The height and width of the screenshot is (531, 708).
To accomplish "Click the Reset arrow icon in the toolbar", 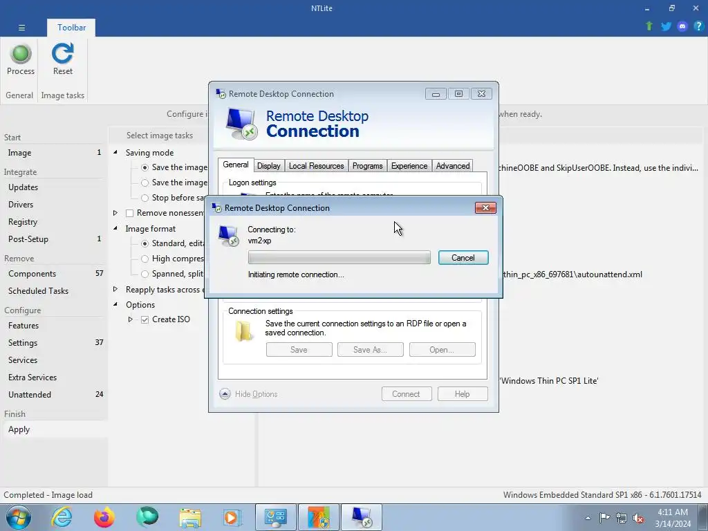I will (x=62, y=54).
